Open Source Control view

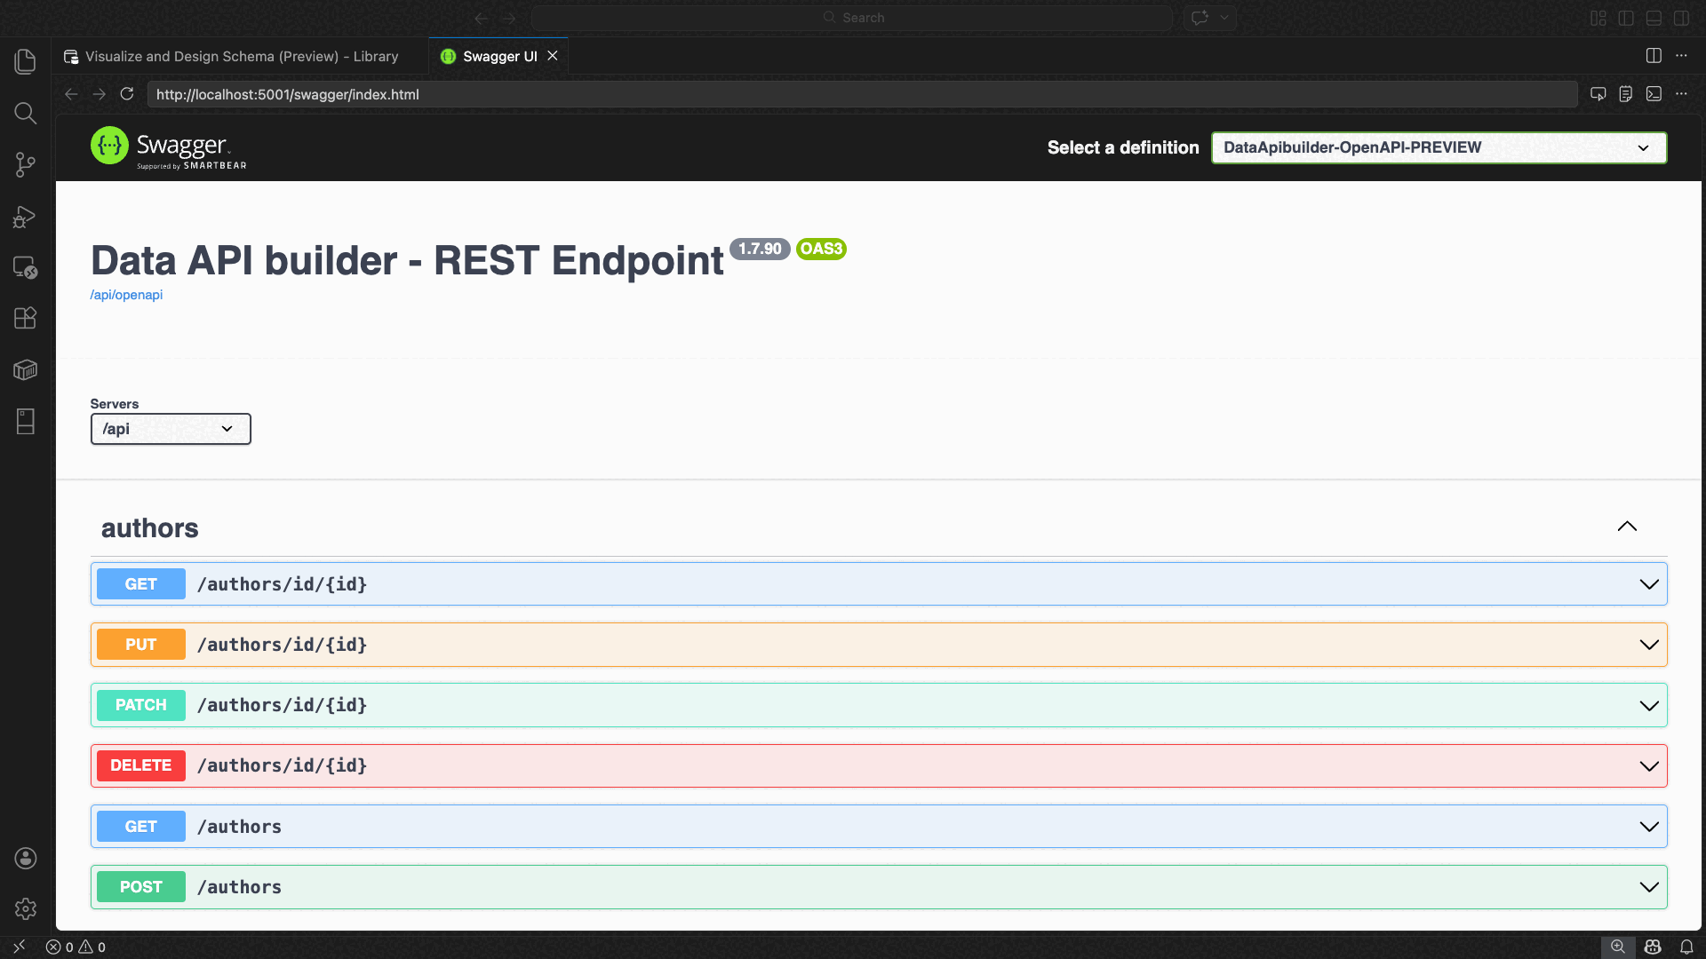[x=25, y=164]
